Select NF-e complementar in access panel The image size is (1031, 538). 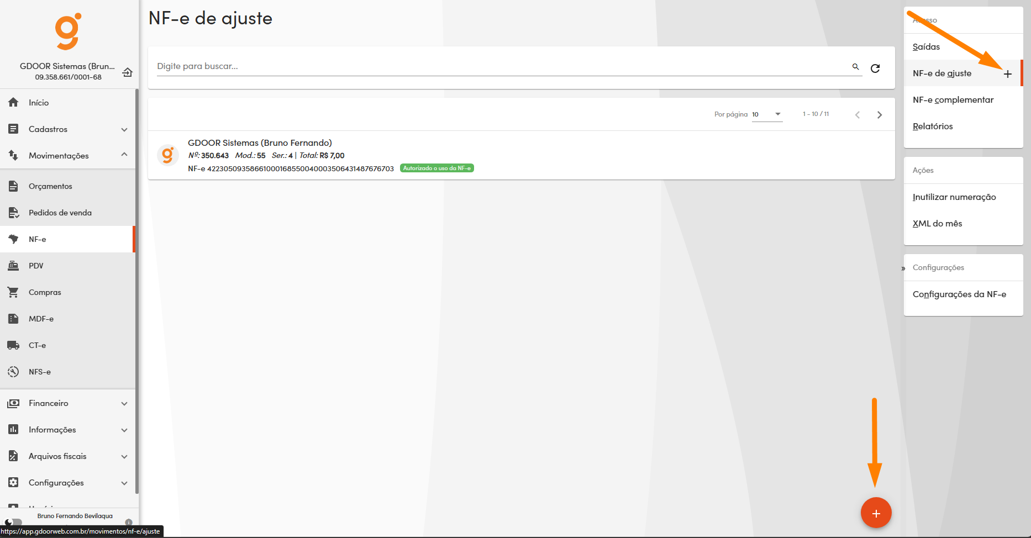[953, 100]
